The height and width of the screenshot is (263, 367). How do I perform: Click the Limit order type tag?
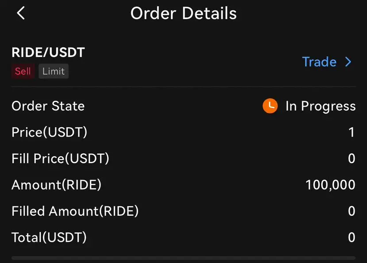coord(54,71)
